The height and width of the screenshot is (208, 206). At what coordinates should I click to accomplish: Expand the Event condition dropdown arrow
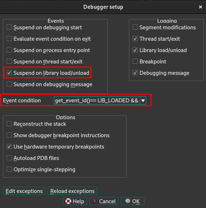click(143, 101)
